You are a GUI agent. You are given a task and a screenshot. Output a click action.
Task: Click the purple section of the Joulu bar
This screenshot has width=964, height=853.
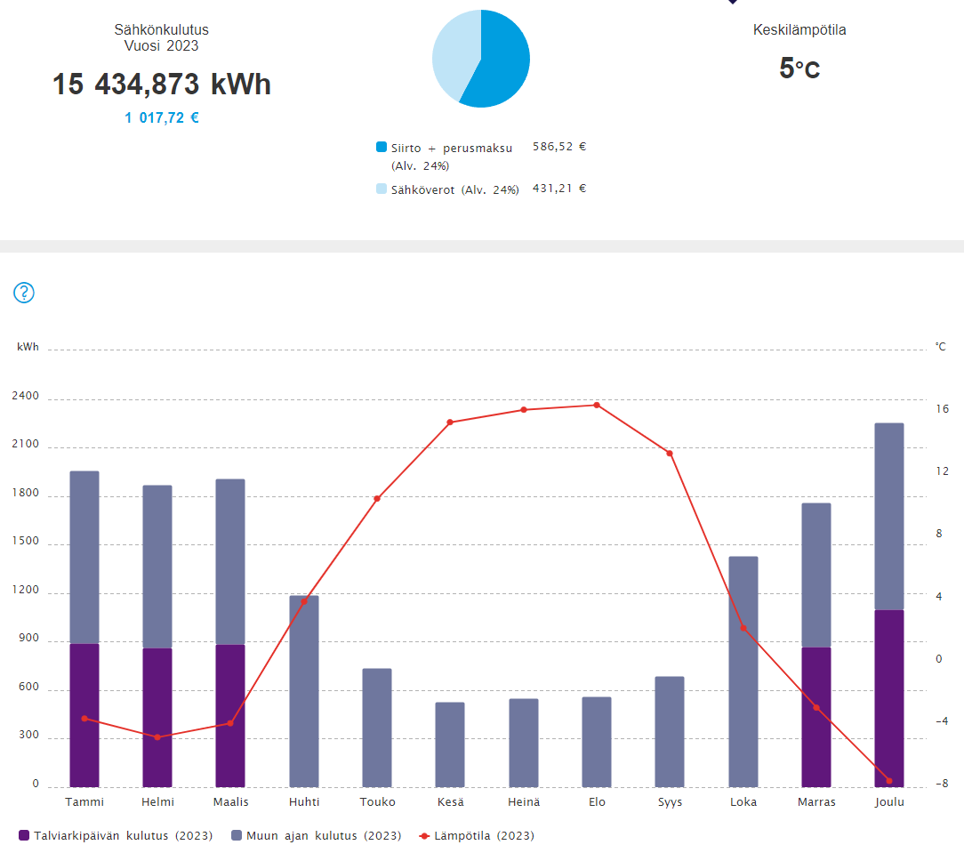click(888, 698)
